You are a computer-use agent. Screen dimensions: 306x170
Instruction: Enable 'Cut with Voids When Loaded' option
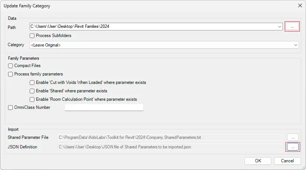coord(33,82)
